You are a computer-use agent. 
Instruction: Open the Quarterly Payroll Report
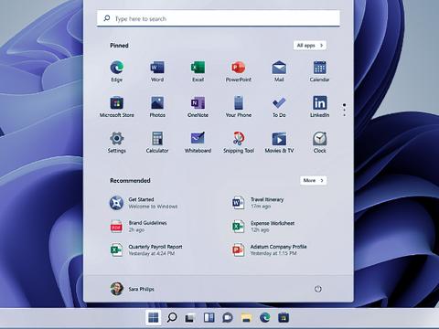click(x=146, y=249)
